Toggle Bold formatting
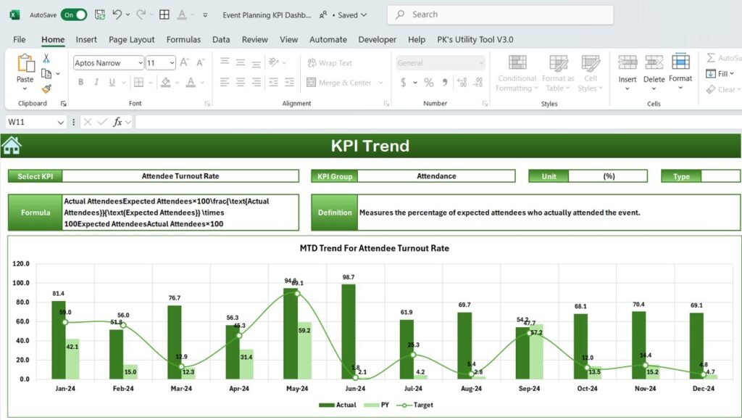742x420 pixels. (80, 83)
